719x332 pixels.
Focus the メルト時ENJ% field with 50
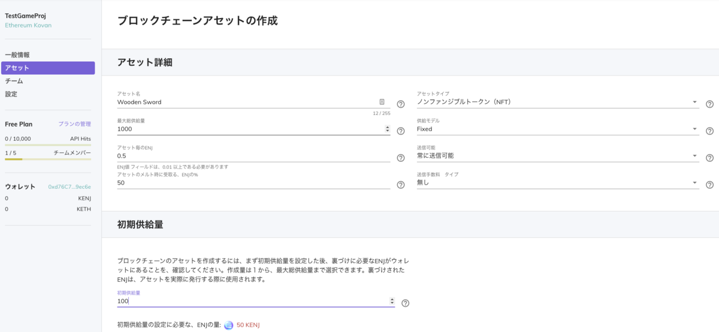[253, 183]
